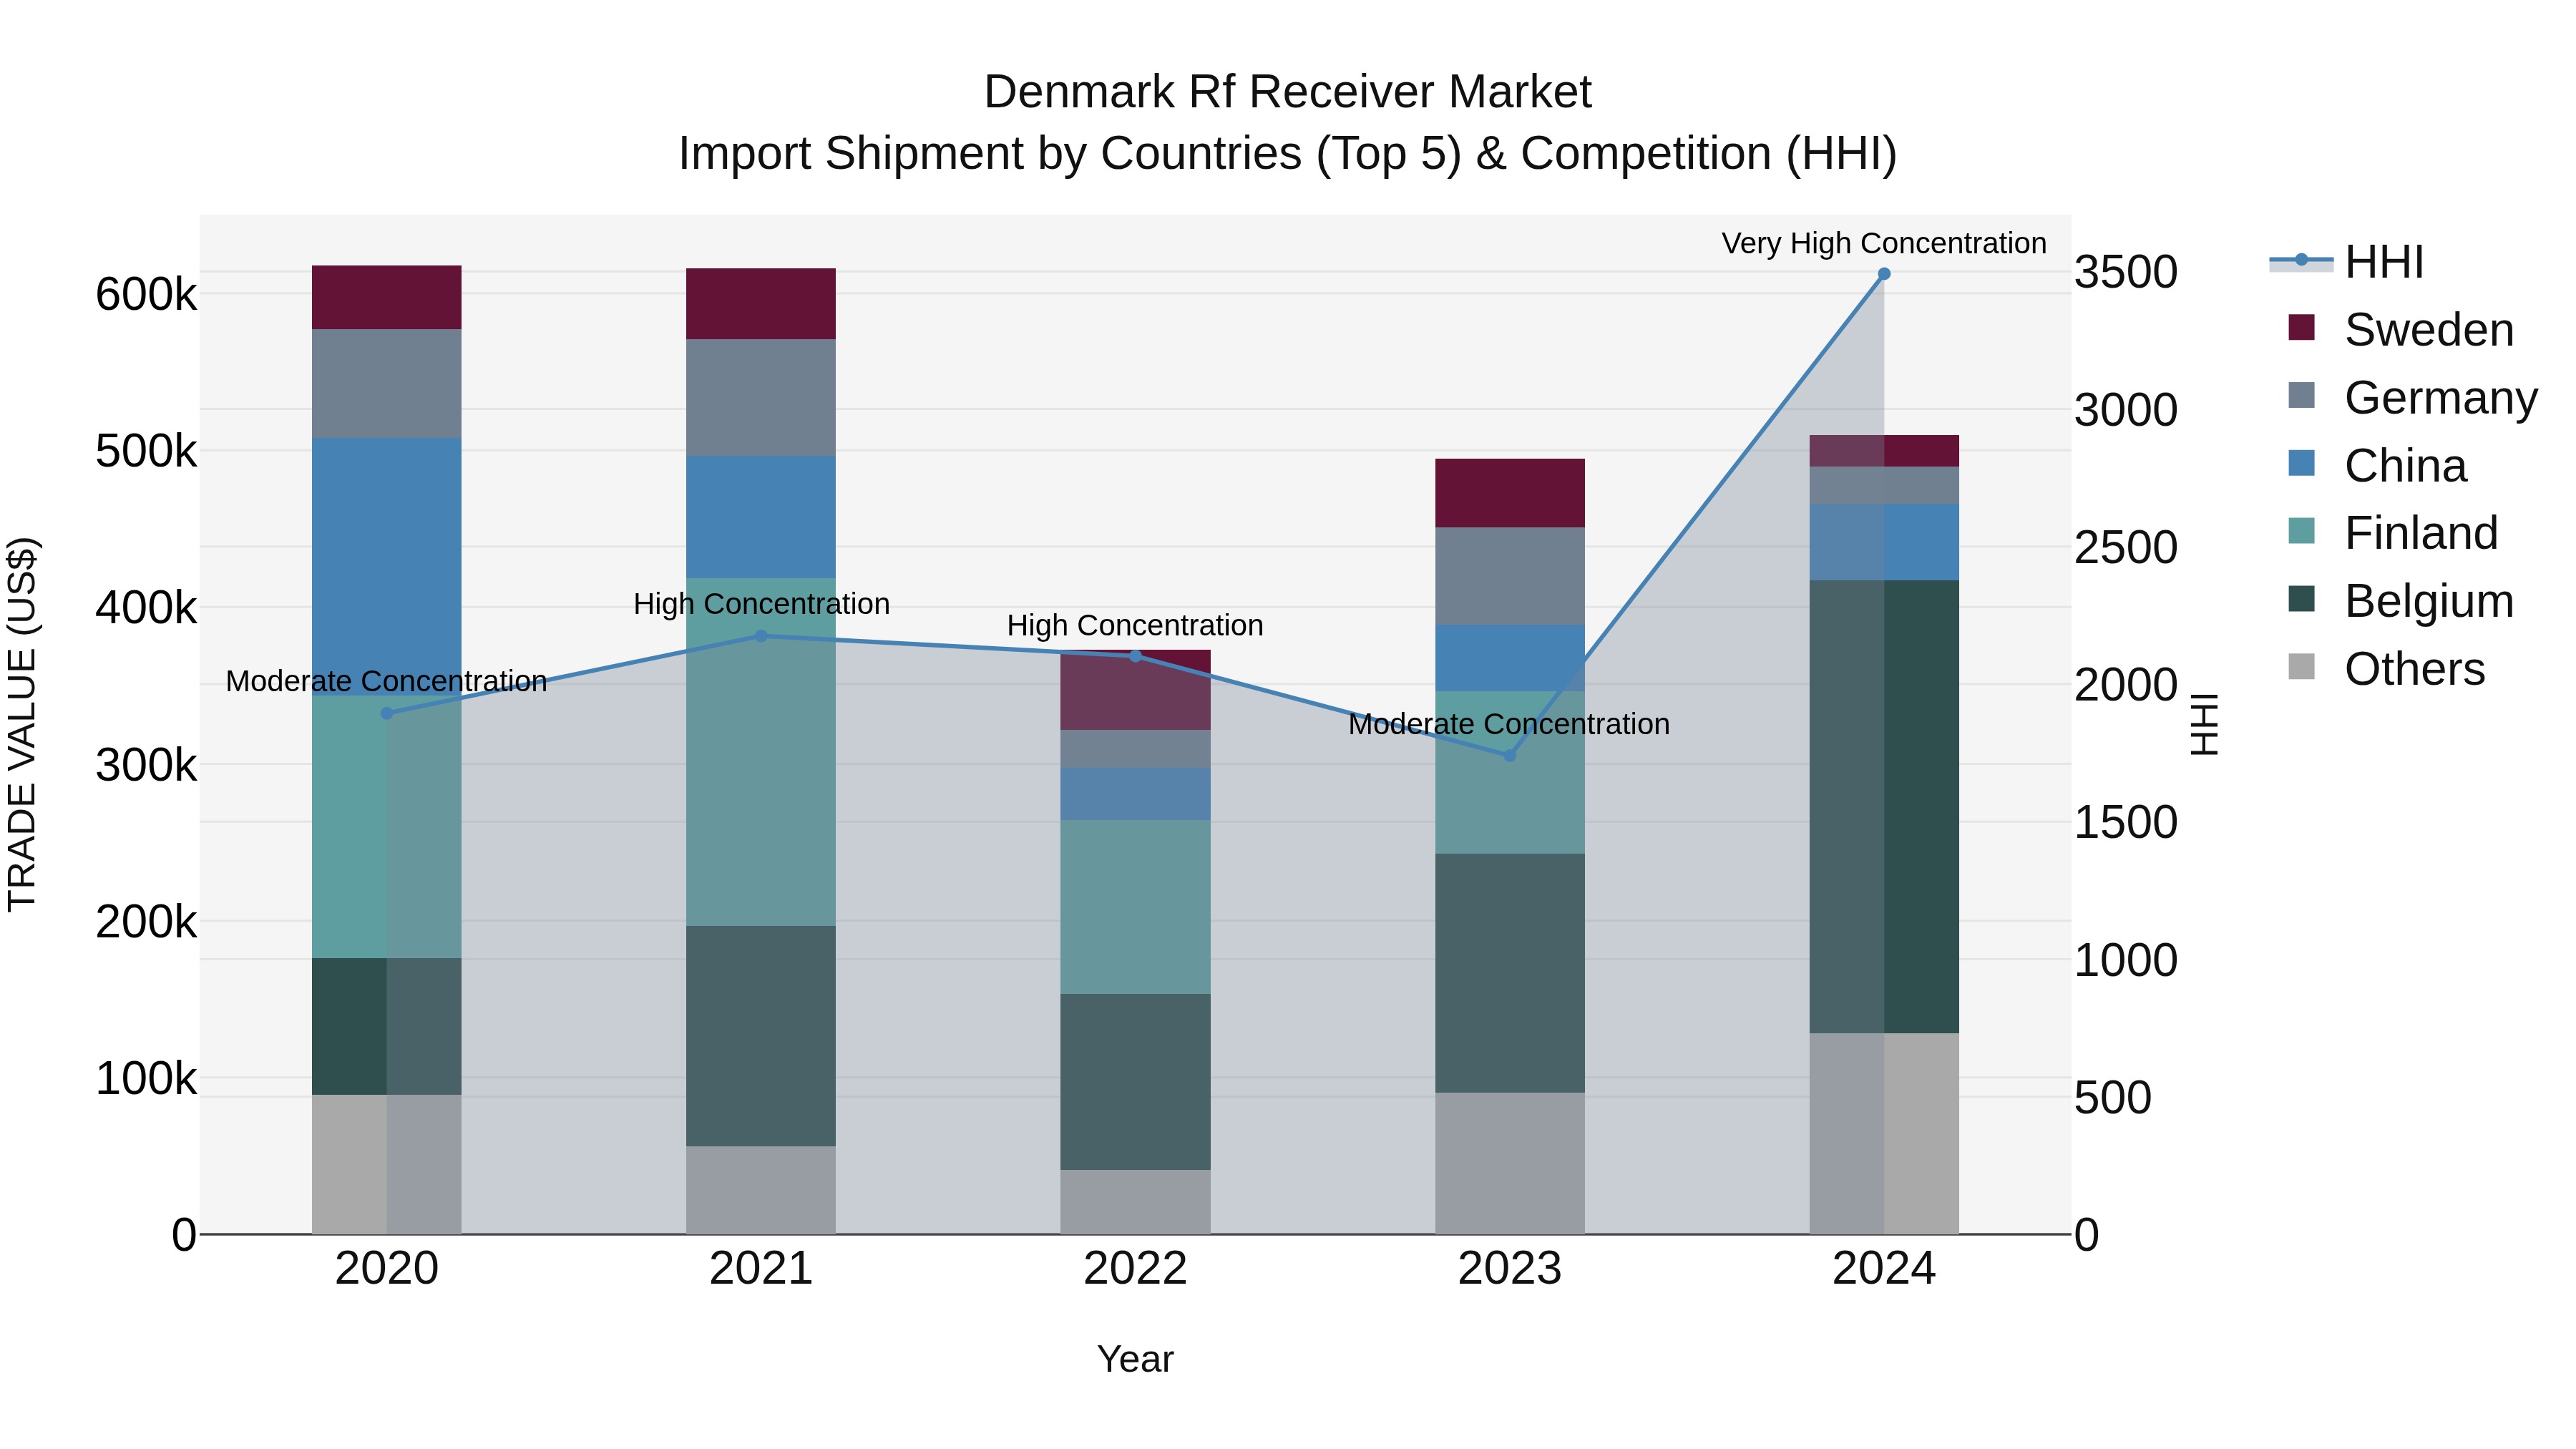
Task: Click the 'Denmark Rf Receiver Market' chart title
Action: 1288,92
